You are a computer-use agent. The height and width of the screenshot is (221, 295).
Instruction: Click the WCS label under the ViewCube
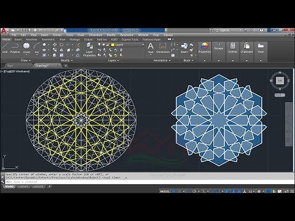280,95
